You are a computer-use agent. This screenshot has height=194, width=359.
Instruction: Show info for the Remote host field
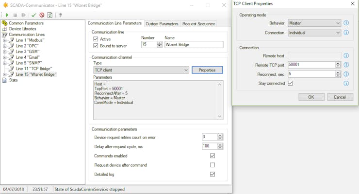(346, 55)
